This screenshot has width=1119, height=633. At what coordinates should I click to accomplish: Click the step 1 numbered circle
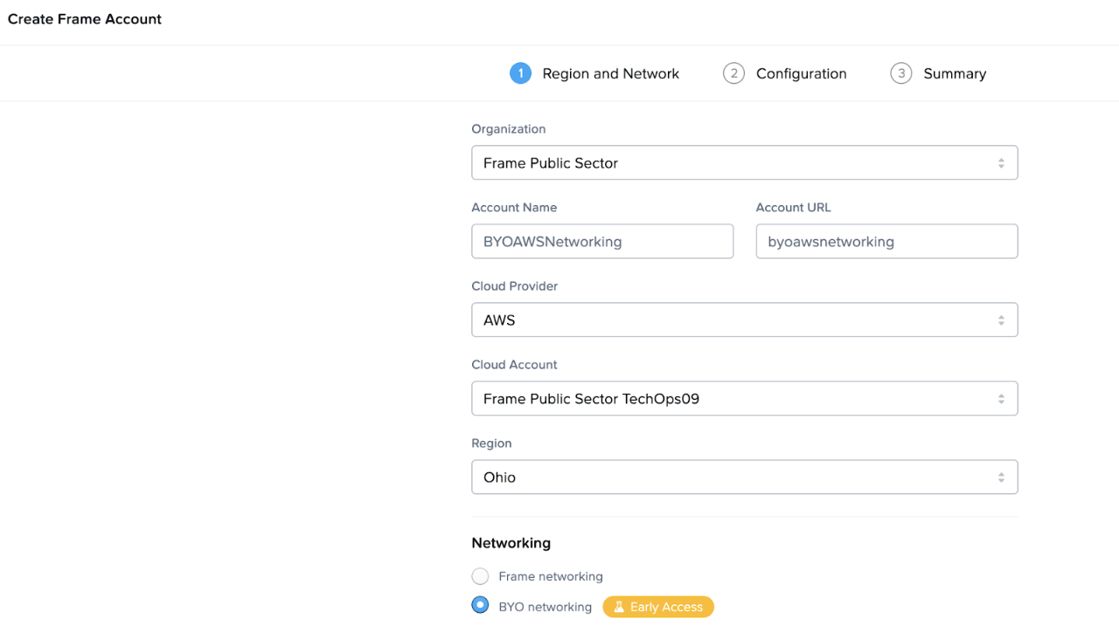(520, 73)
